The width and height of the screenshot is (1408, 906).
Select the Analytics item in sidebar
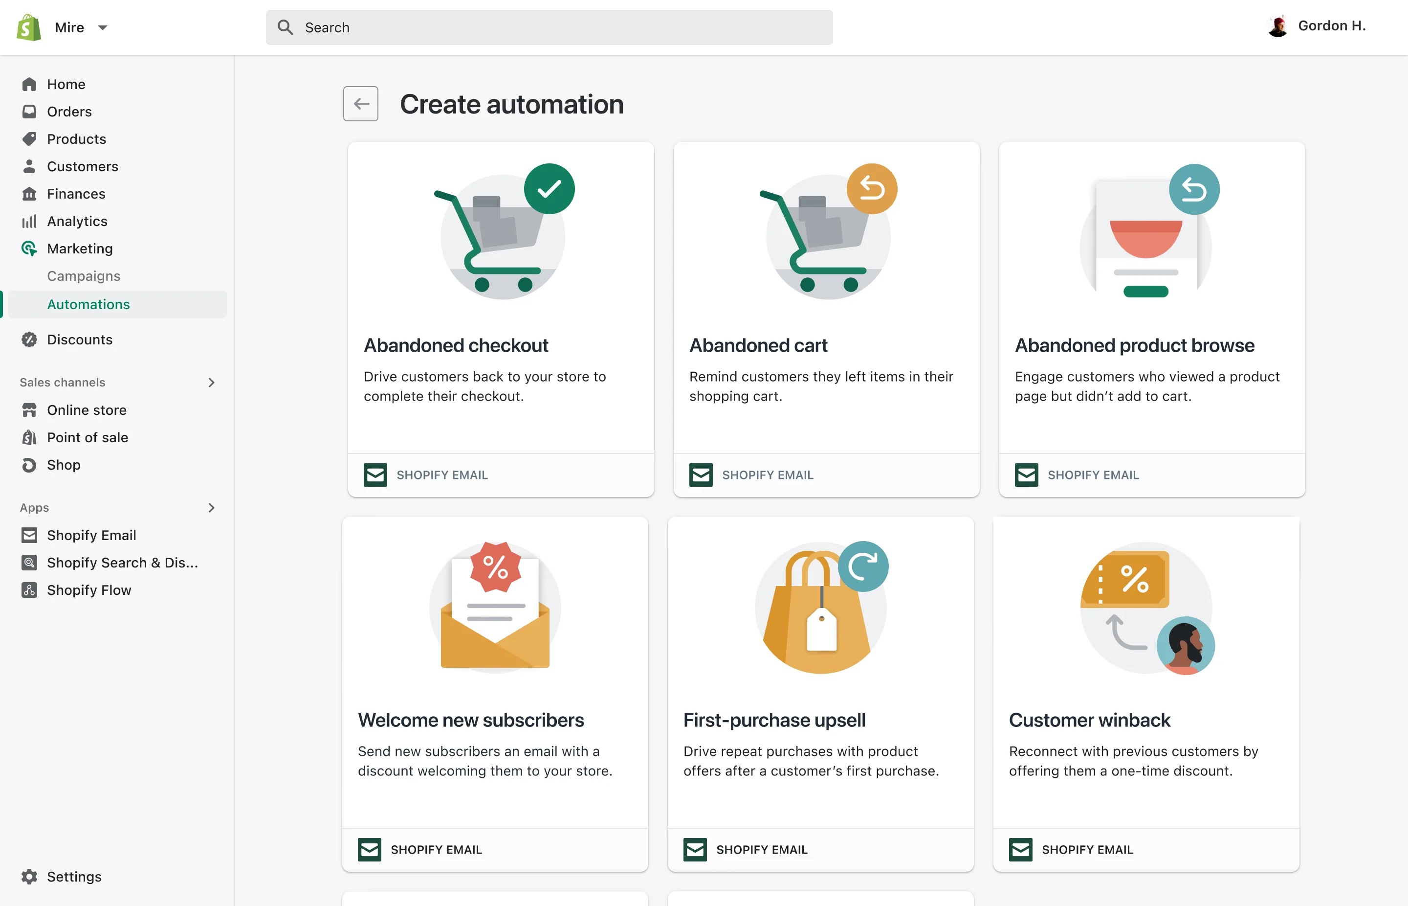(x=77, y=221)
